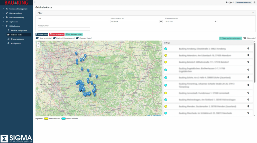The height and width of the screenshot is (143, 257).
Task: Zoom out the map with minus
Action: pos(38,46)
